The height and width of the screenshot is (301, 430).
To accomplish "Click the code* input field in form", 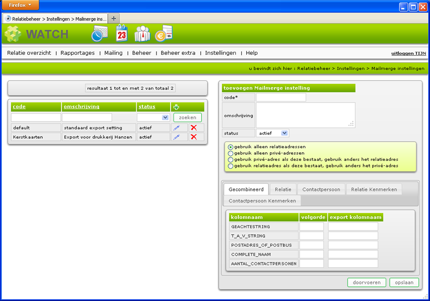I will 281,97.
